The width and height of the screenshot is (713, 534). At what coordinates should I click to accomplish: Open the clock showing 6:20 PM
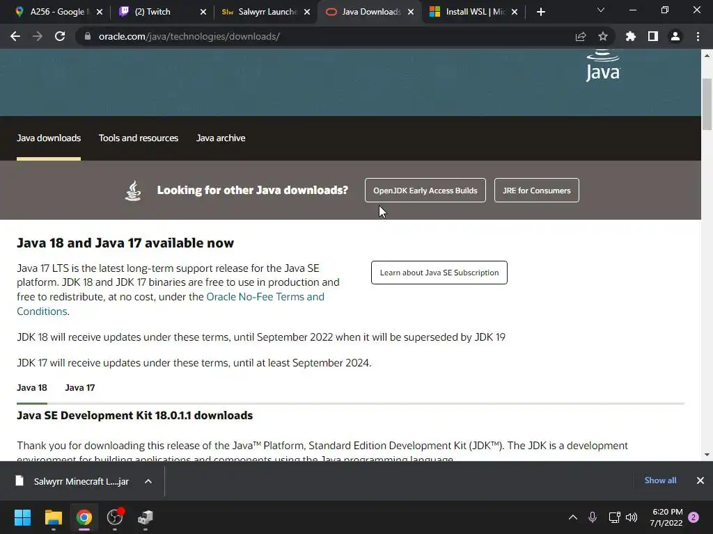pyautogui.click(x=666, y=517)
